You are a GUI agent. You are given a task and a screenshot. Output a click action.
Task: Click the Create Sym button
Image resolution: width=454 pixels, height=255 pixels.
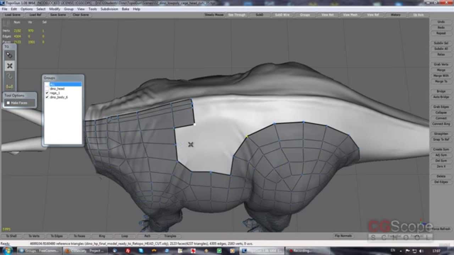click(441, 149)
